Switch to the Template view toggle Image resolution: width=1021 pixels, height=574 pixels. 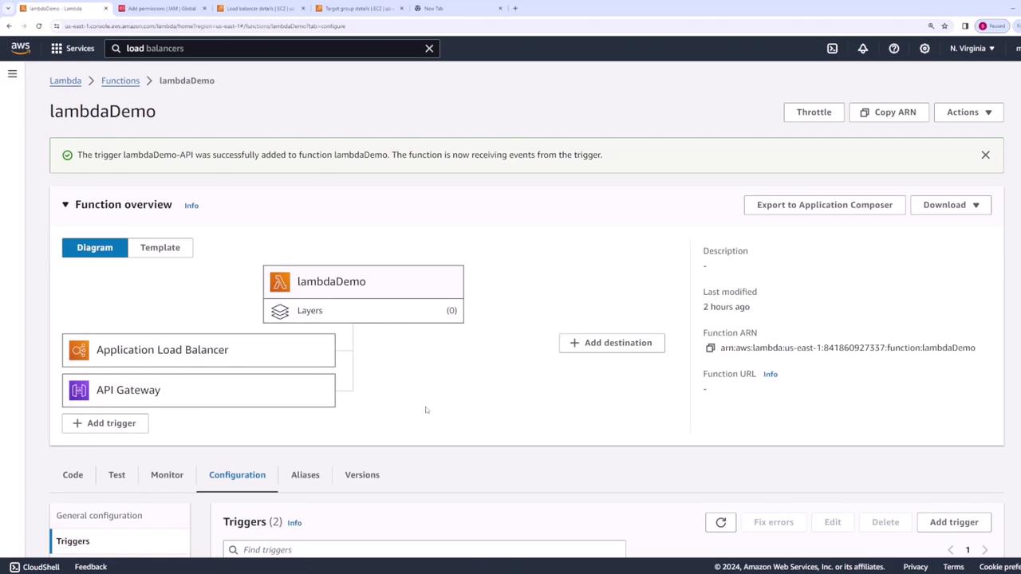pyautogui.click(x=160, y=247)
